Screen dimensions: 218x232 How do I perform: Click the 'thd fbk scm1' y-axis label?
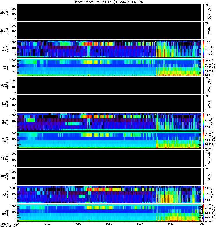pos(6,140)
